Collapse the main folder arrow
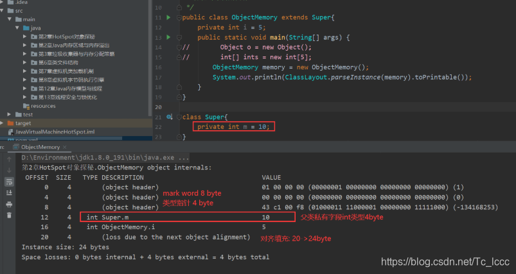Screen dimensions: 516x274 [x=10, y=19]
